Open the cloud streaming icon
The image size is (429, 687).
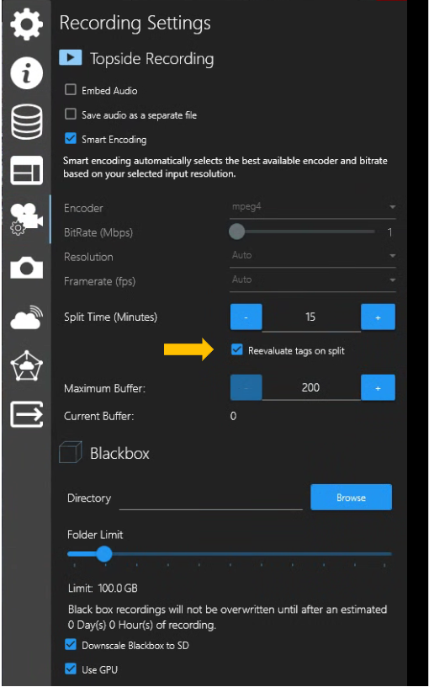pos(26,317)
